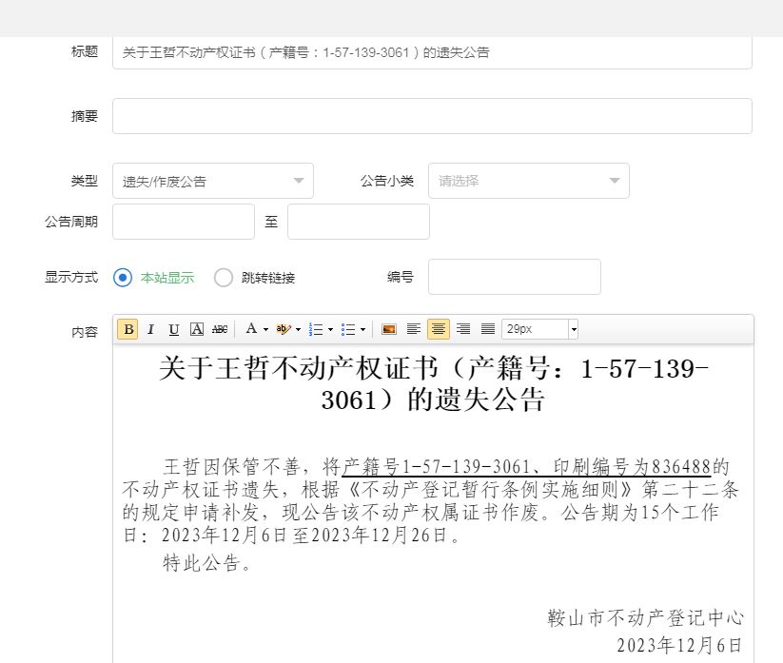Open the 公告小类 请选择 dropdown

[x=528, y=181]
